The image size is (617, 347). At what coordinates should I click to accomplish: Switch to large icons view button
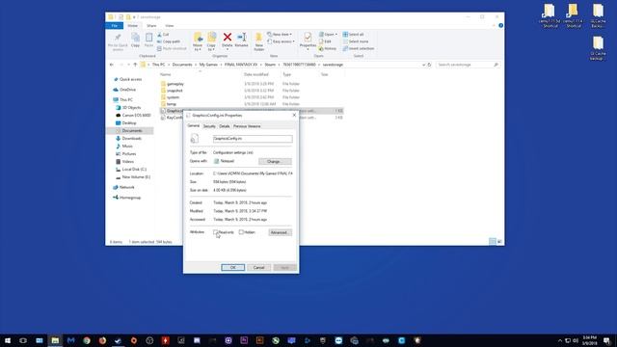[x=499, y=242]
